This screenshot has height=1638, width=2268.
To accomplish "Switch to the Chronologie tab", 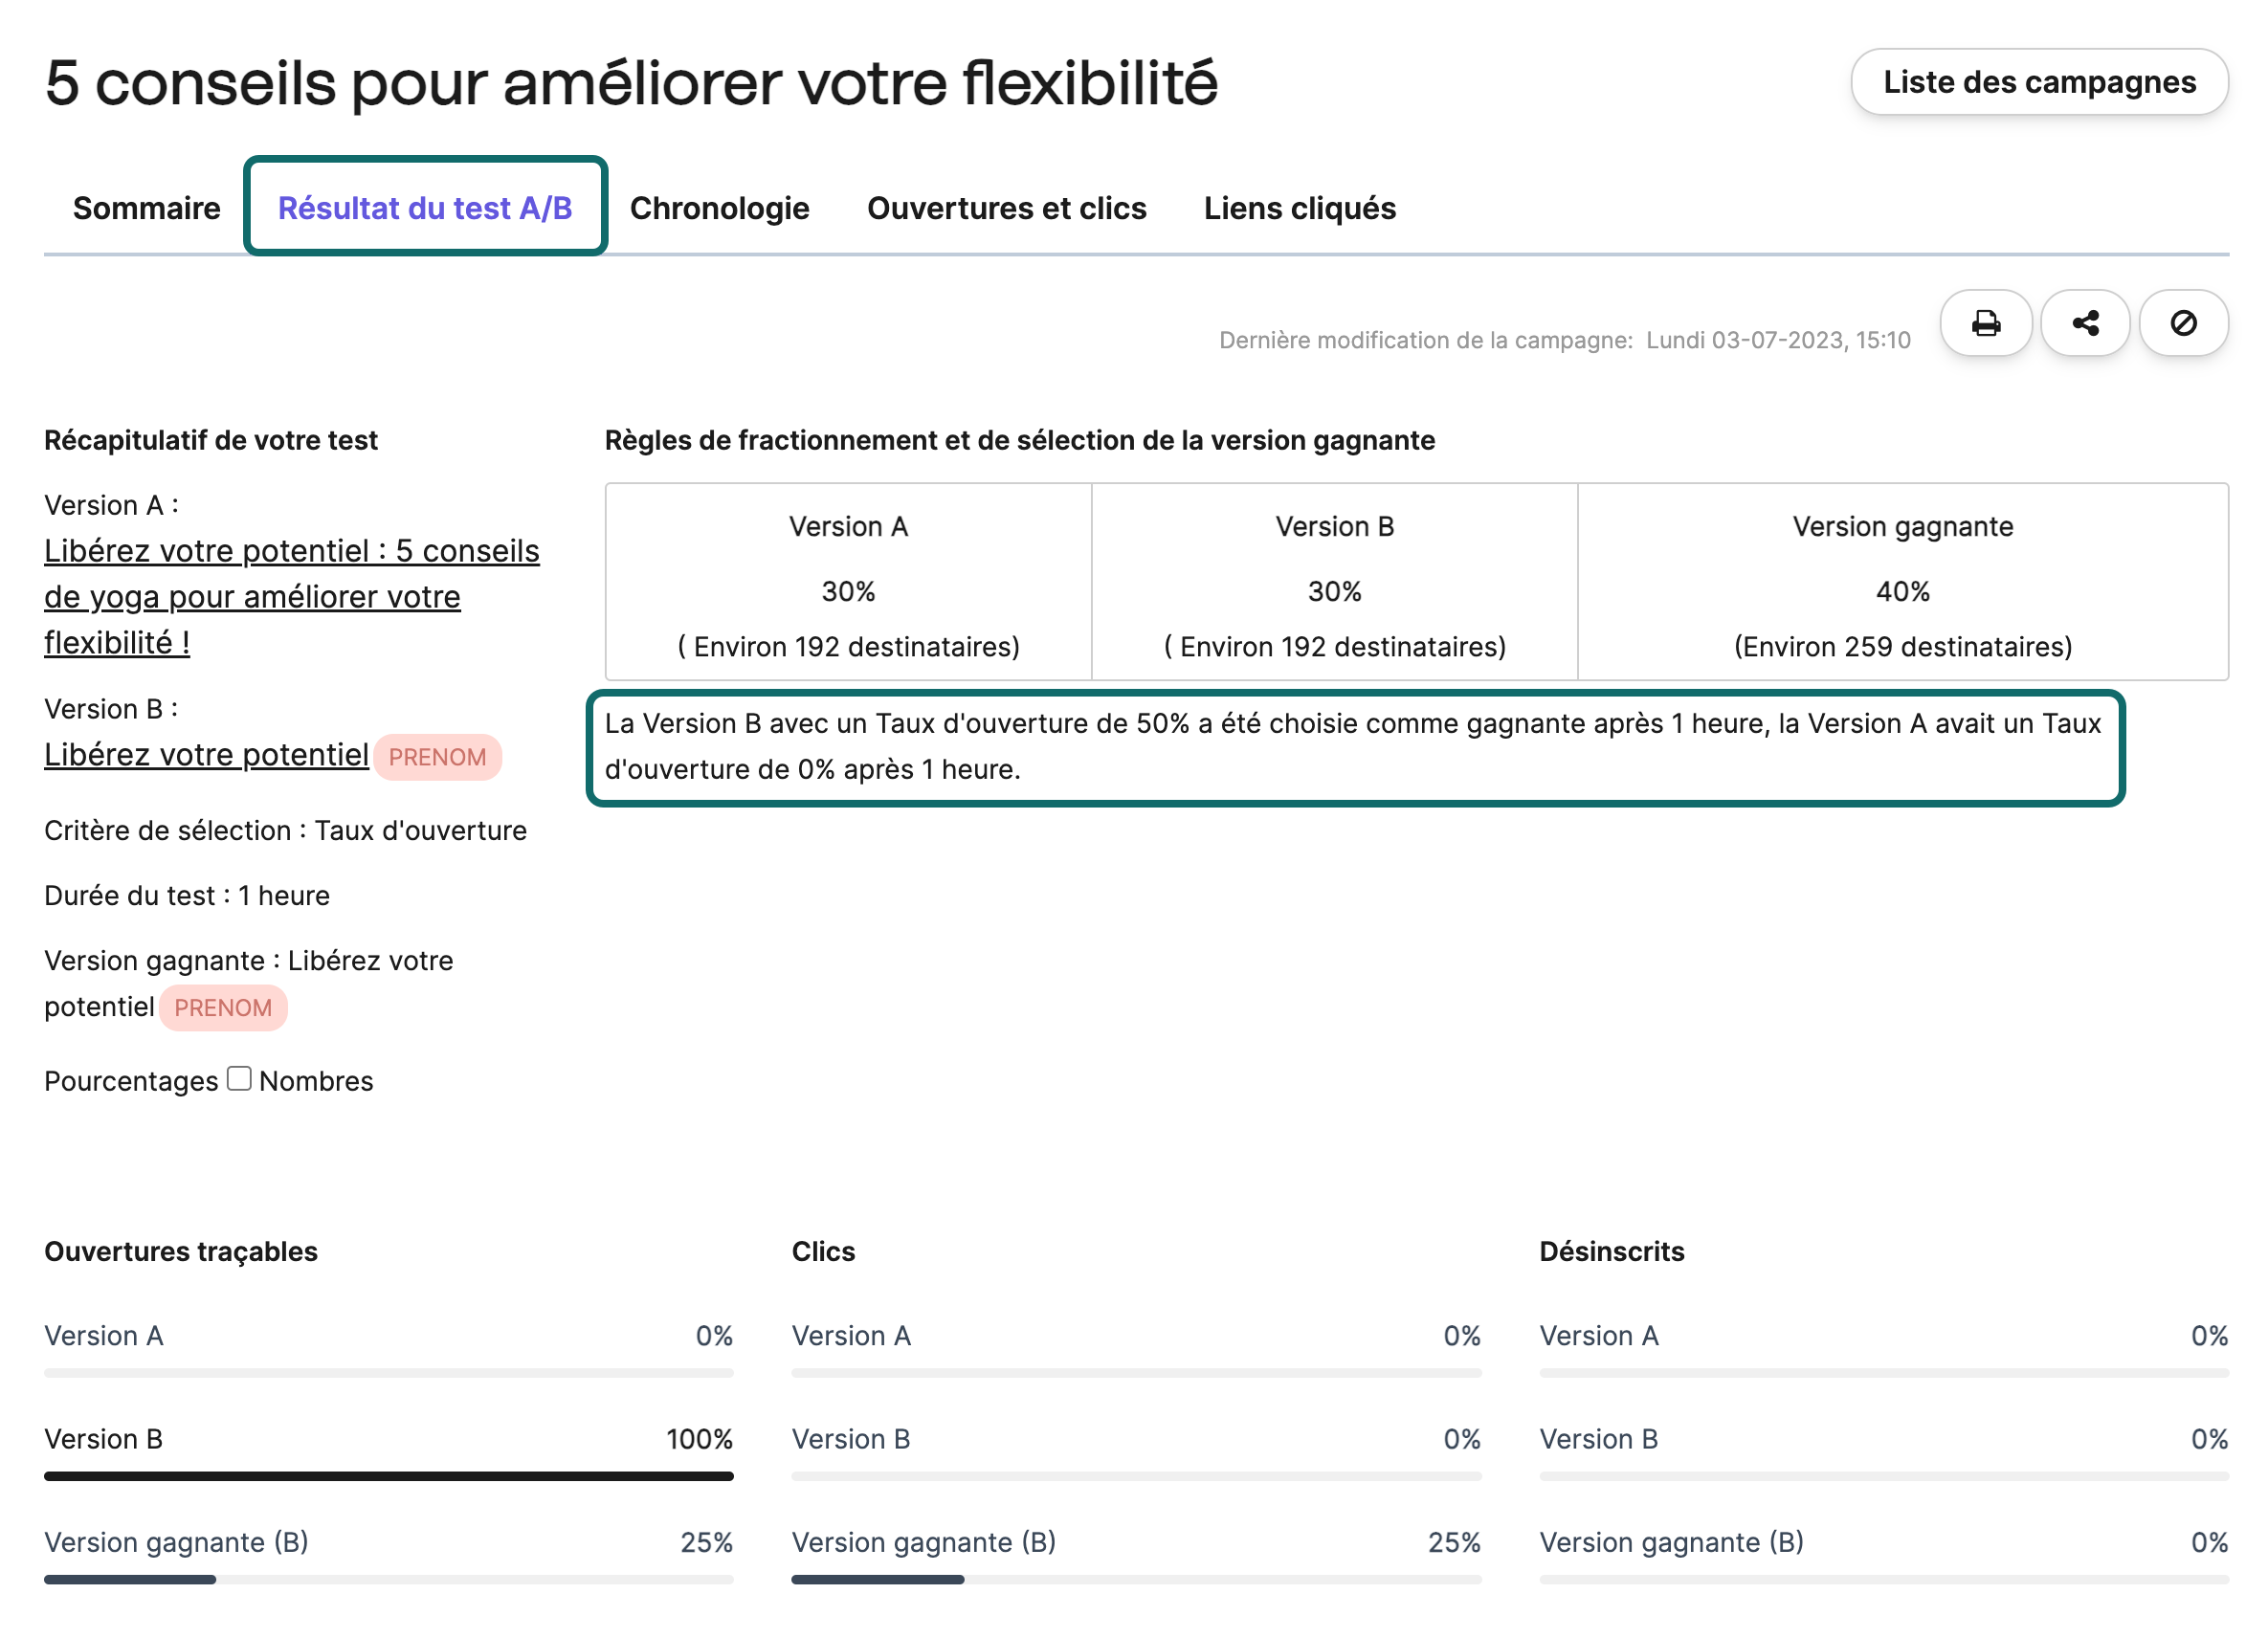I will (720, 208).
